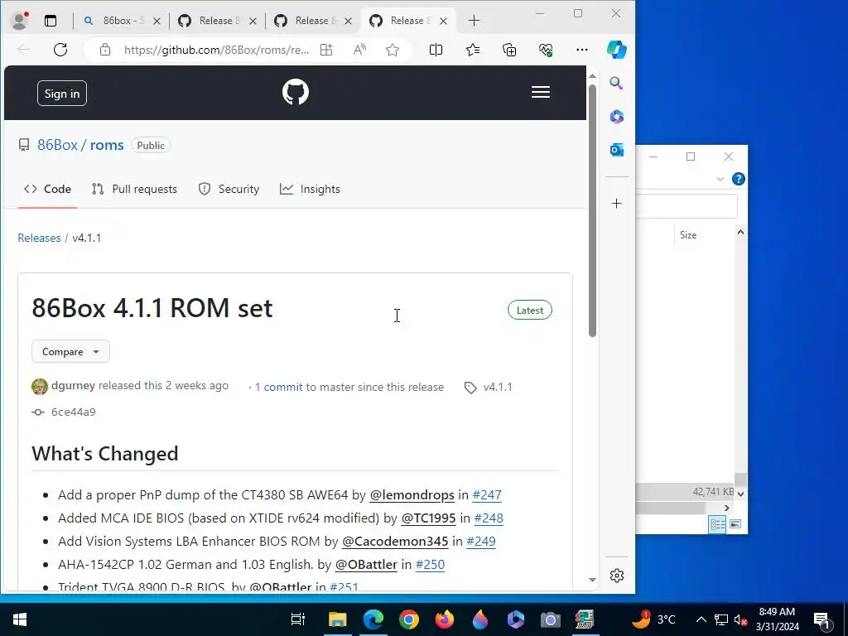The image size is (848, 636).
Task: Open notification center on taskbar
Action: click(x=821, y=619)
